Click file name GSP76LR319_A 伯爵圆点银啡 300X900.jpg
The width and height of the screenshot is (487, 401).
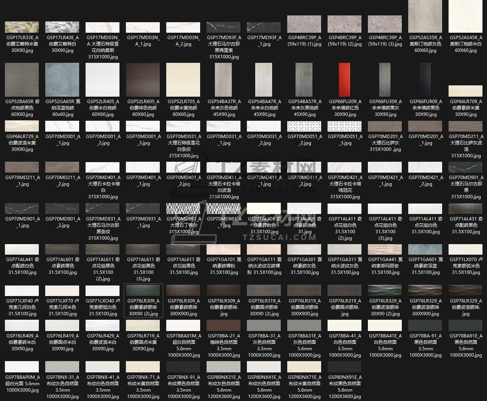[305, 307]
